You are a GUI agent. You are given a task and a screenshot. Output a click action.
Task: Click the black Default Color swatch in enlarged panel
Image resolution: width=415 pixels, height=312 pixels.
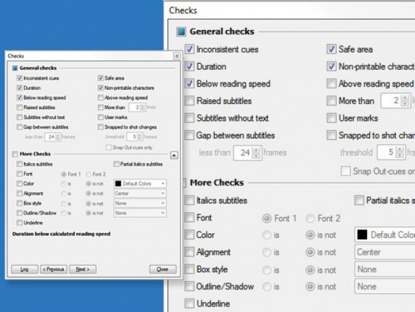click(x=362, y=234)
